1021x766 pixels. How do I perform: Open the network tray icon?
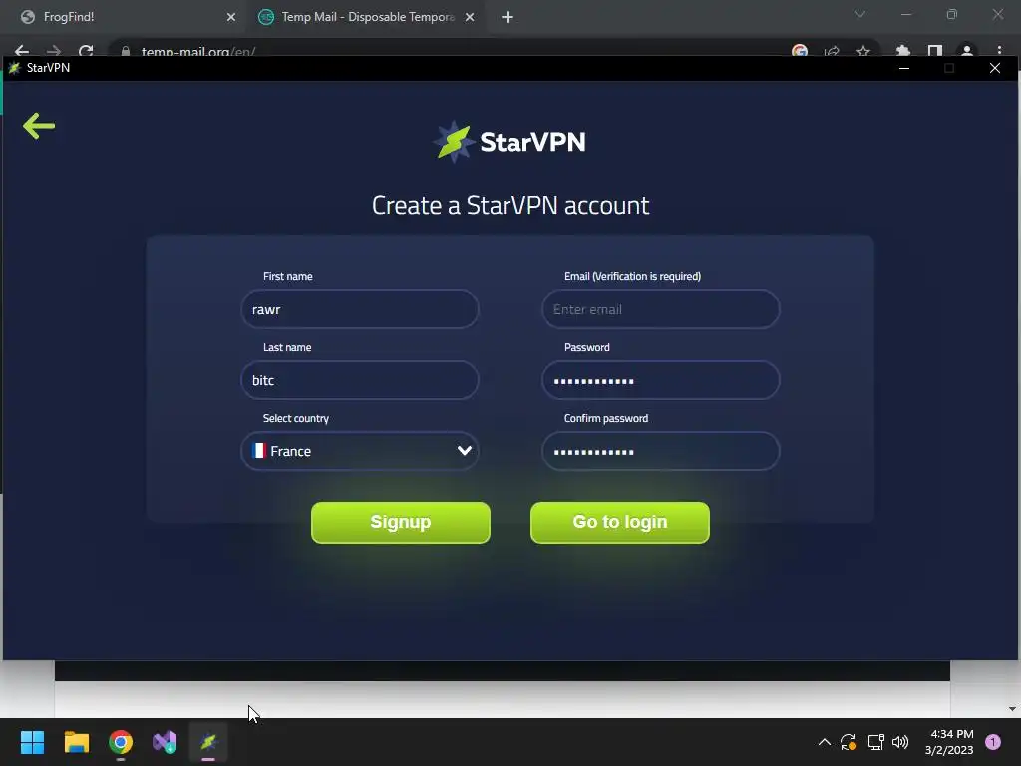(x=875, y=742)
